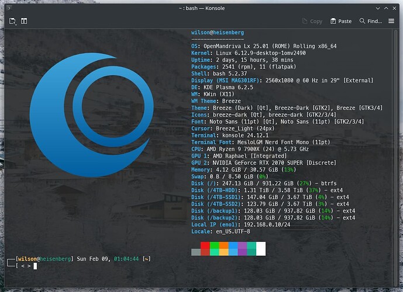Click the 'Shell: bash 5.2.37' line
The width and height of the screenshot is (403, 292).
(x=219, y=74)
